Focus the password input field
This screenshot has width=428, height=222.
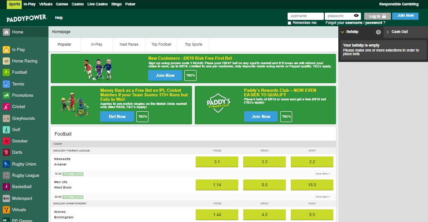pyautogui.click(x=342, y=16)
